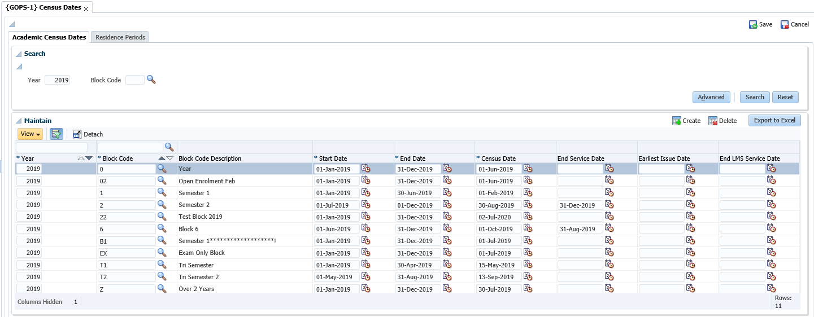Open End Service Date calendar for Year row
Viewport: 814px width, 317px height.
[609, 168]
